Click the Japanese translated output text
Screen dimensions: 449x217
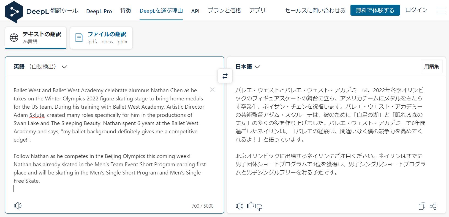pos(330,131)
